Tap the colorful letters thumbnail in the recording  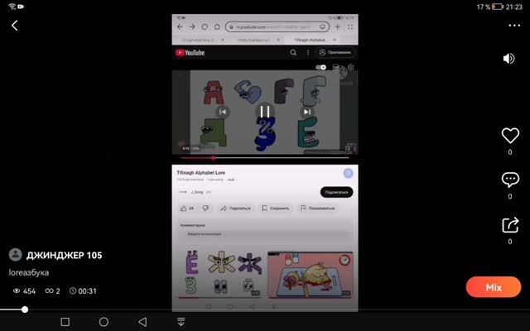(x=219, y=274)
